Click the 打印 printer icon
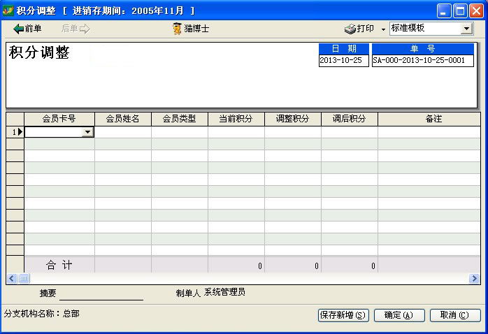This screenshot has height=334, width=488. [x=350, y=29]
